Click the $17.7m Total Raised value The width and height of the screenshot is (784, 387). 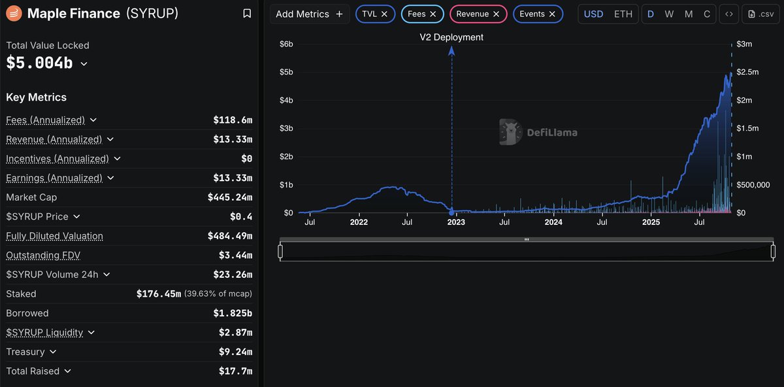236,371
